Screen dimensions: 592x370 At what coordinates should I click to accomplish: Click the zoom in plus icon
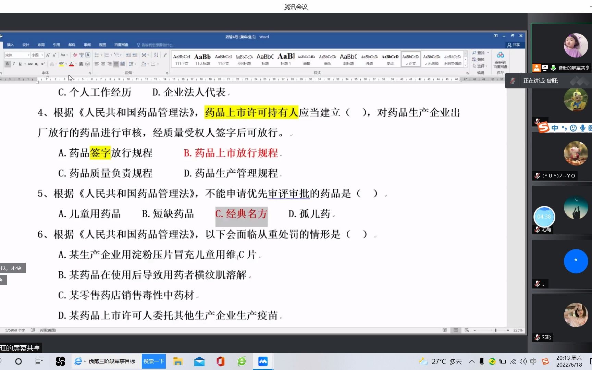[x=508, y=330]
